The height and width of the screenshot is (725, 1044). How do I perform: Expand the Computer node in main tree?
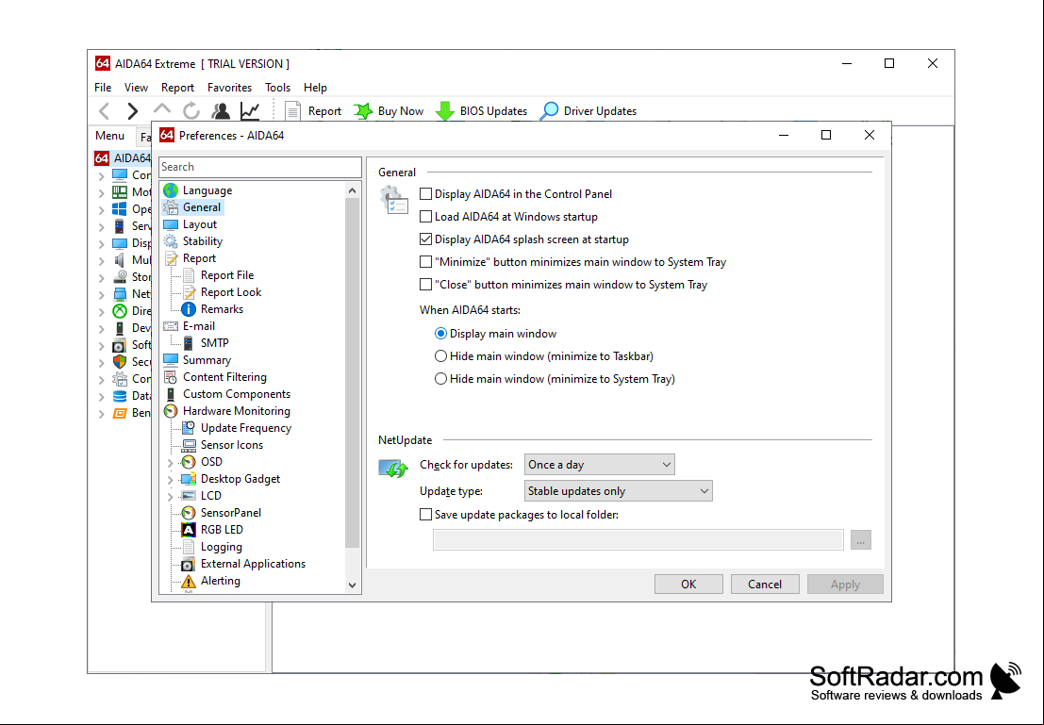101,175
